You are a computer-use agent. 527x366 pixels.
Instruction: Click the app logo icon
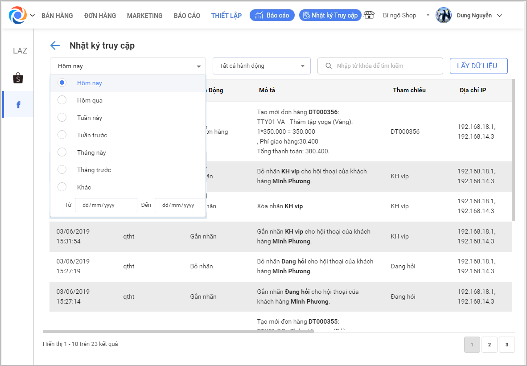point(18,15)
